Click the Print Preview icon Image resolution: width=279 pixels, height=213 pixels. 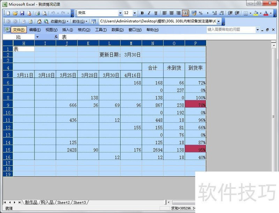pos(44,13)
